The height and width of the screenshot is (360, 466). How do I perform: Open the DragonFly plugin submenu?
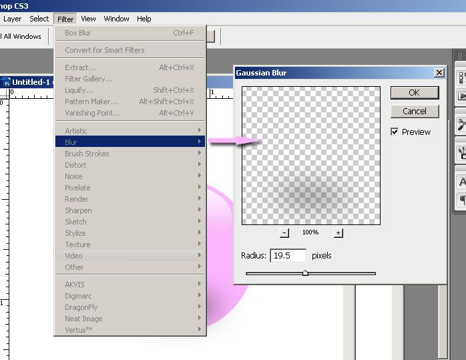[130, 307]
